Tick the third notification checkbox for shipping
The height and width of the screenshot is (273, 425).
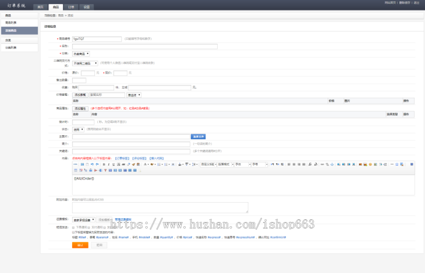click(x=105, y=227)
